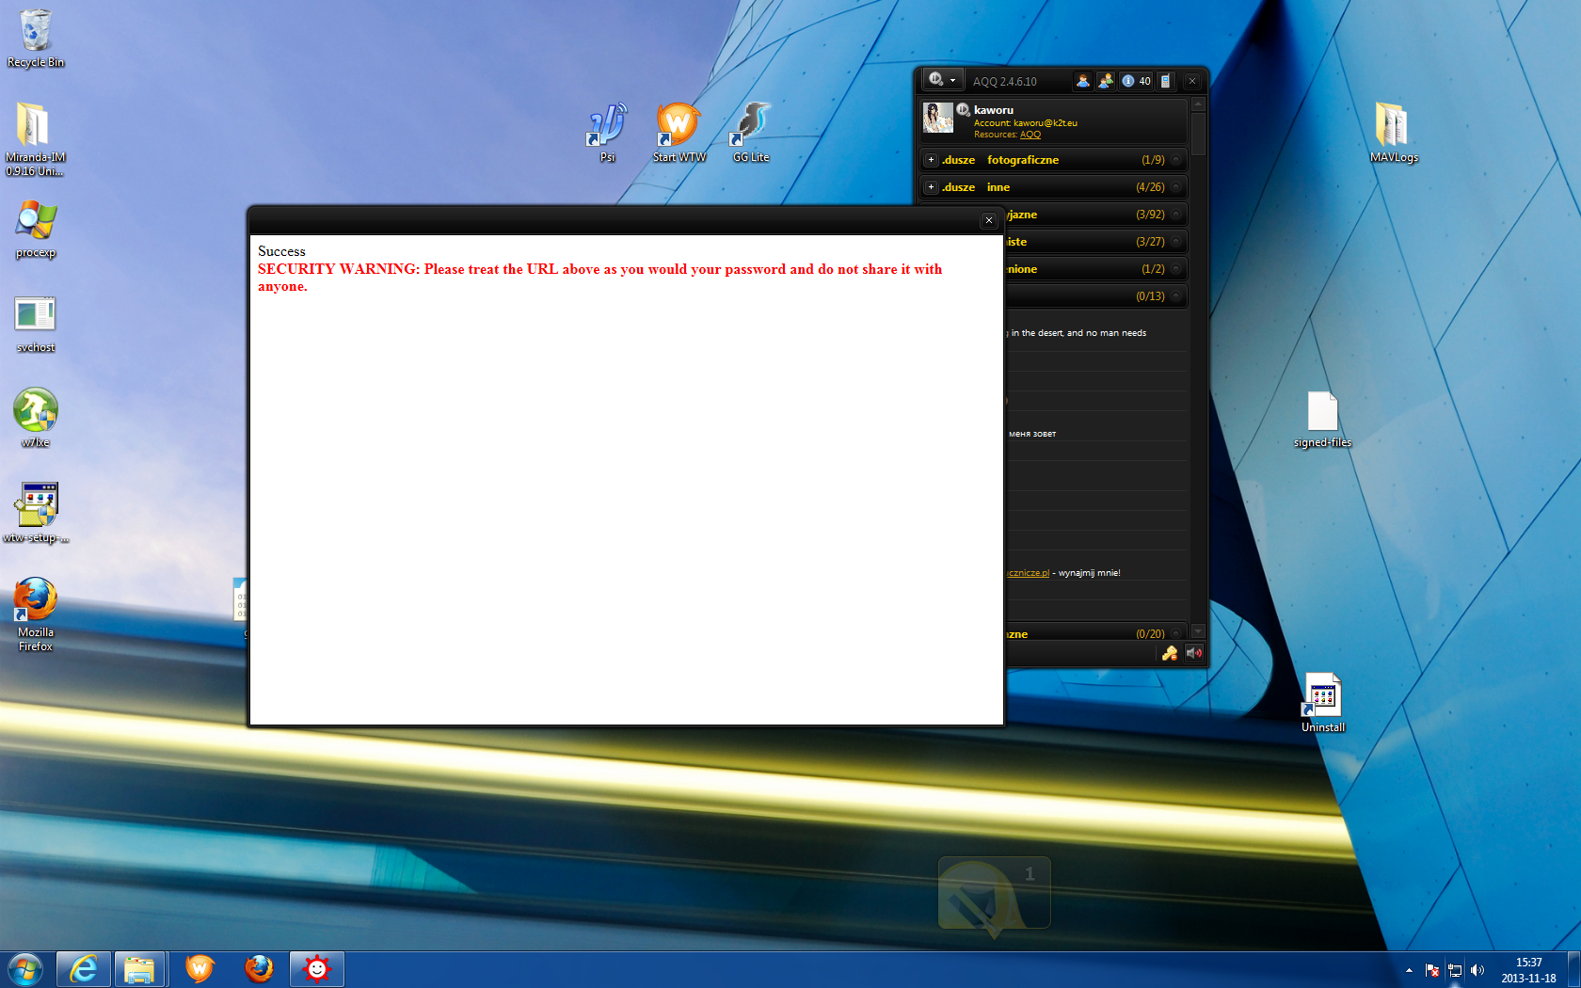This screenshot has height=988, width=1581.
Task: Click the golden key icon in AQQ
Action: click(x=1170, y=653)
